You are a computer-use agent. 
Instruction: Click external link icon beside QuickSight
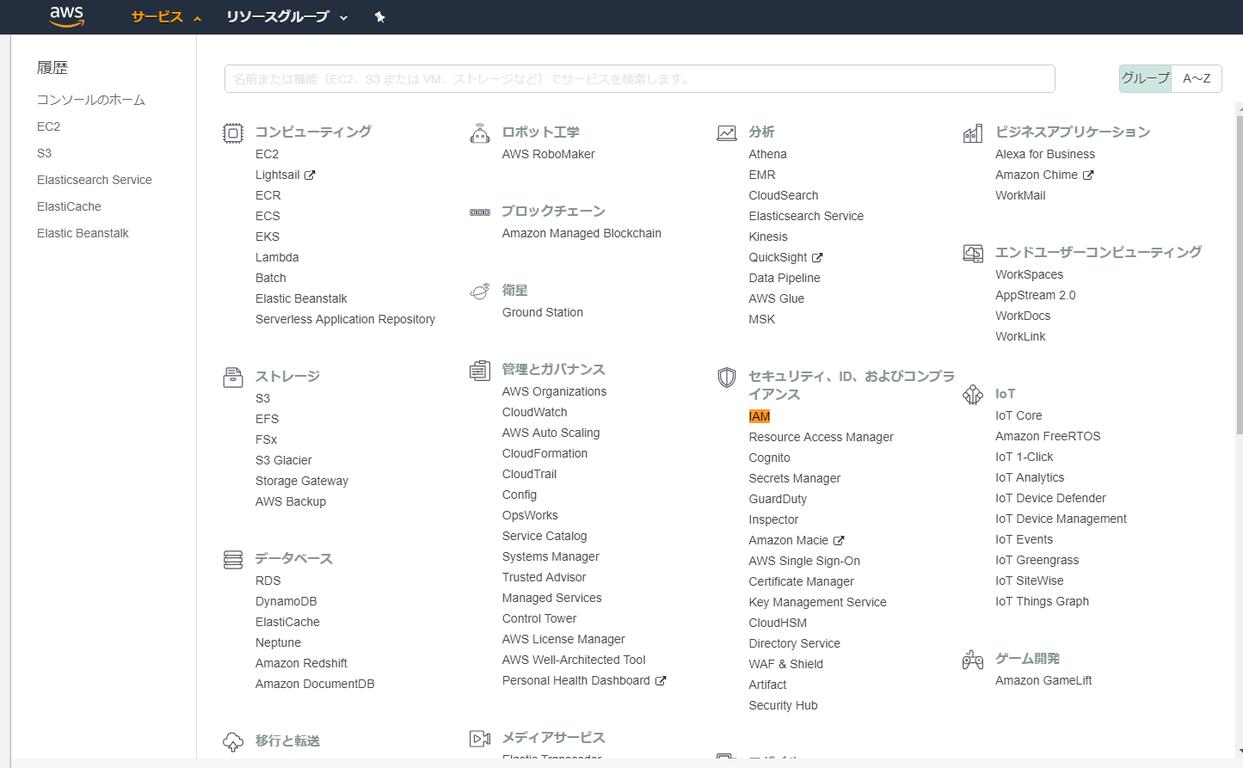click(817, 257)
